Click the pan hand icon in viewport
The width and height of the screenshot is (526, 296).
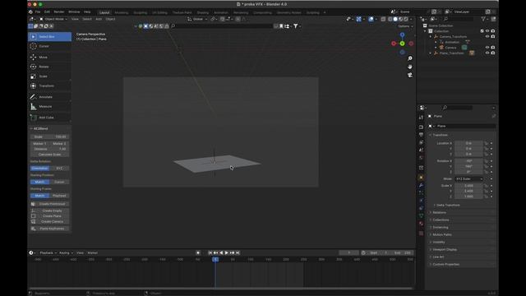[x=410, y=67]
